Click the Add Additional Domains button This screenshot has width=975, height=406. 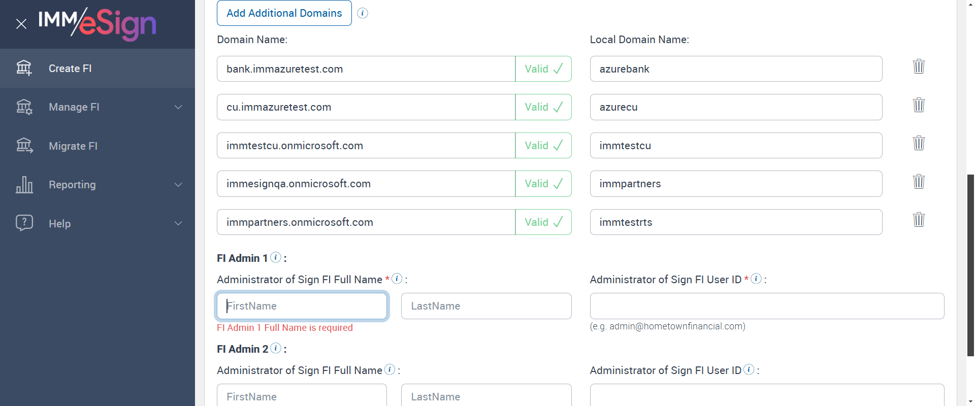click(284, 13)
